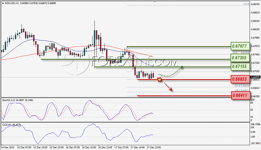Screen dimensions: 261x150
Task: Click the current price tag 0.66890 on axis
Action: (x=255, y=77)
